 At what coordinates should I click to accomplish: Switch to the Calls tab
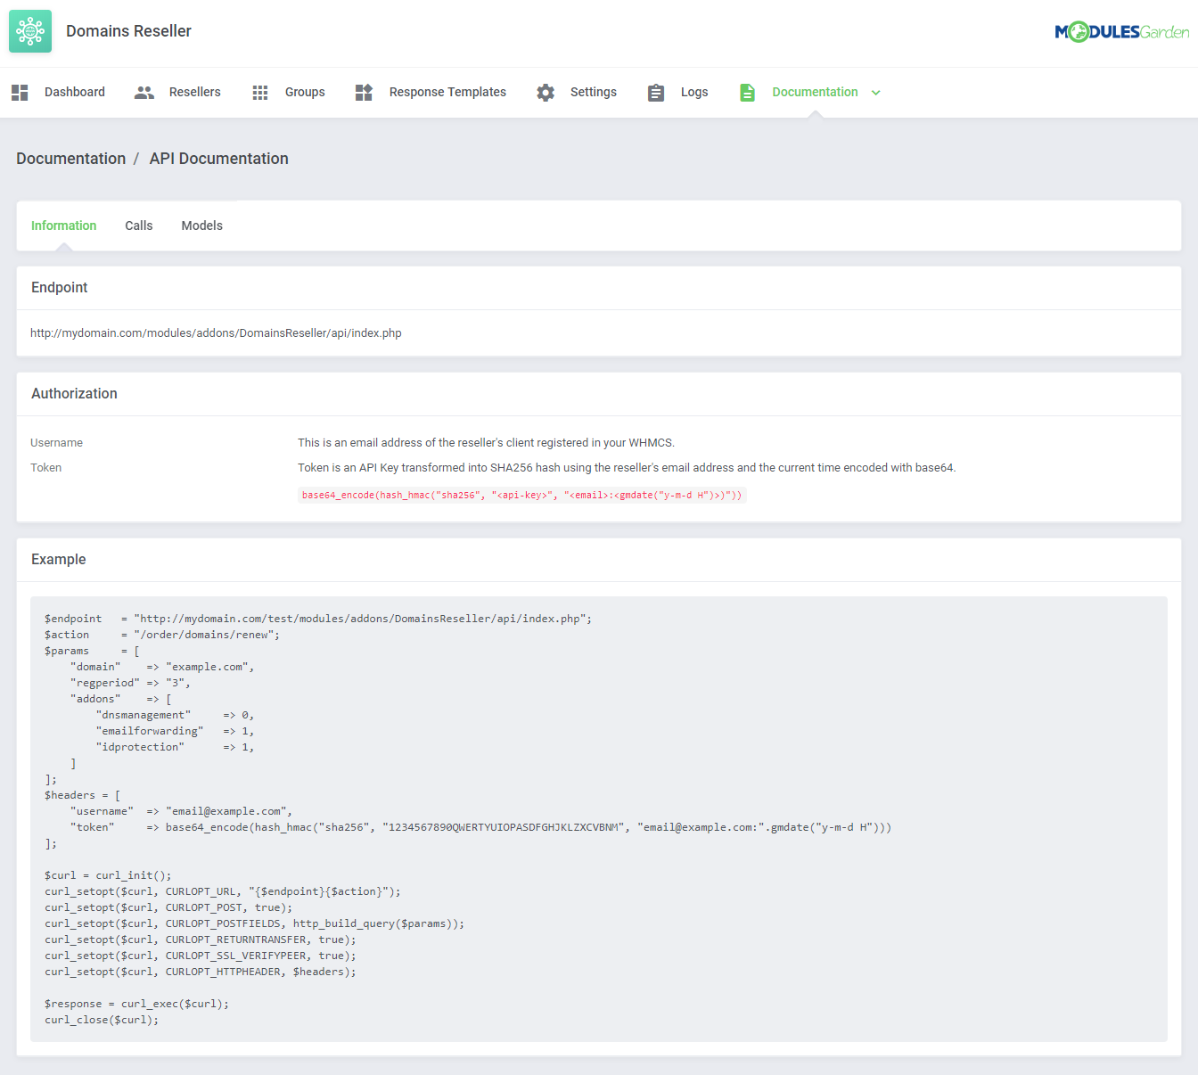(x=138, y=226)
